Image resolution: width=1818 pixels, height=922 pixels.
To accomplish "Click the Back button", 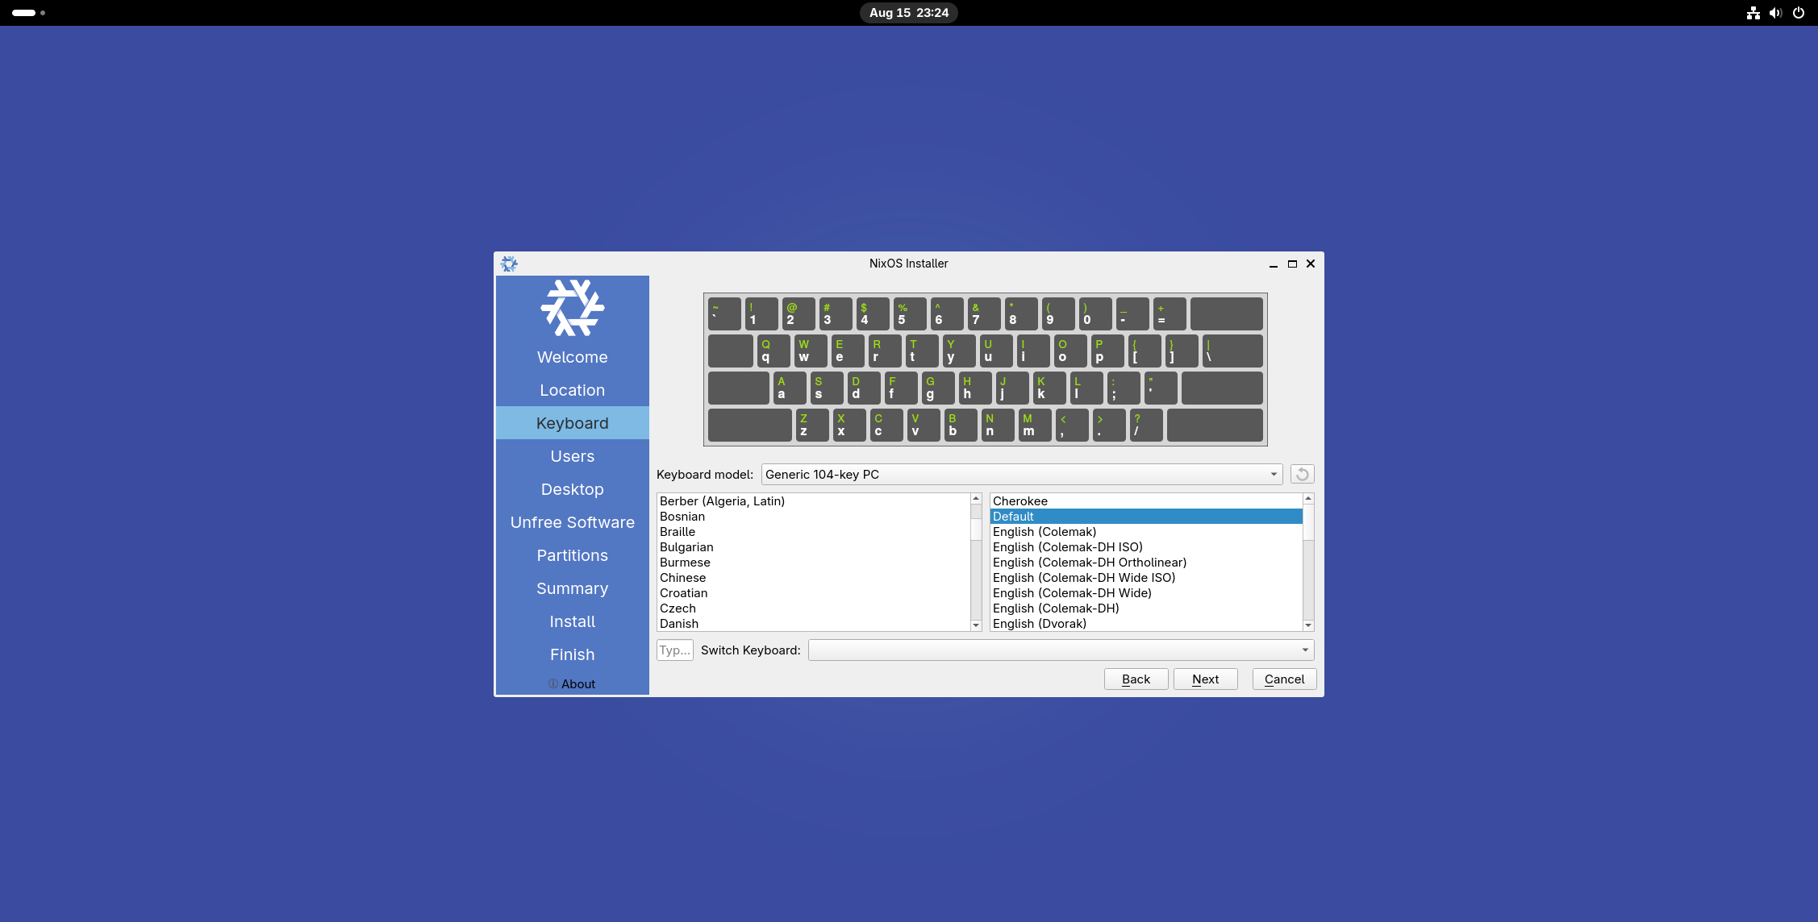I will 1136,679.
